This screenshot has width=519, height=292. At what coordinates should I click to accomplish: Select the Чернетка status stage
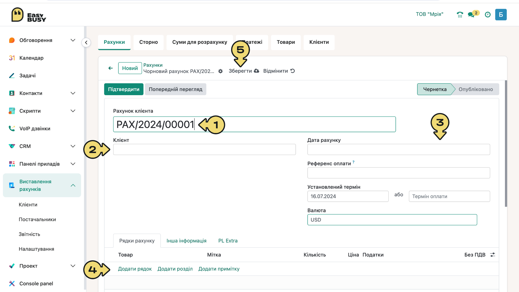point(435,89)
